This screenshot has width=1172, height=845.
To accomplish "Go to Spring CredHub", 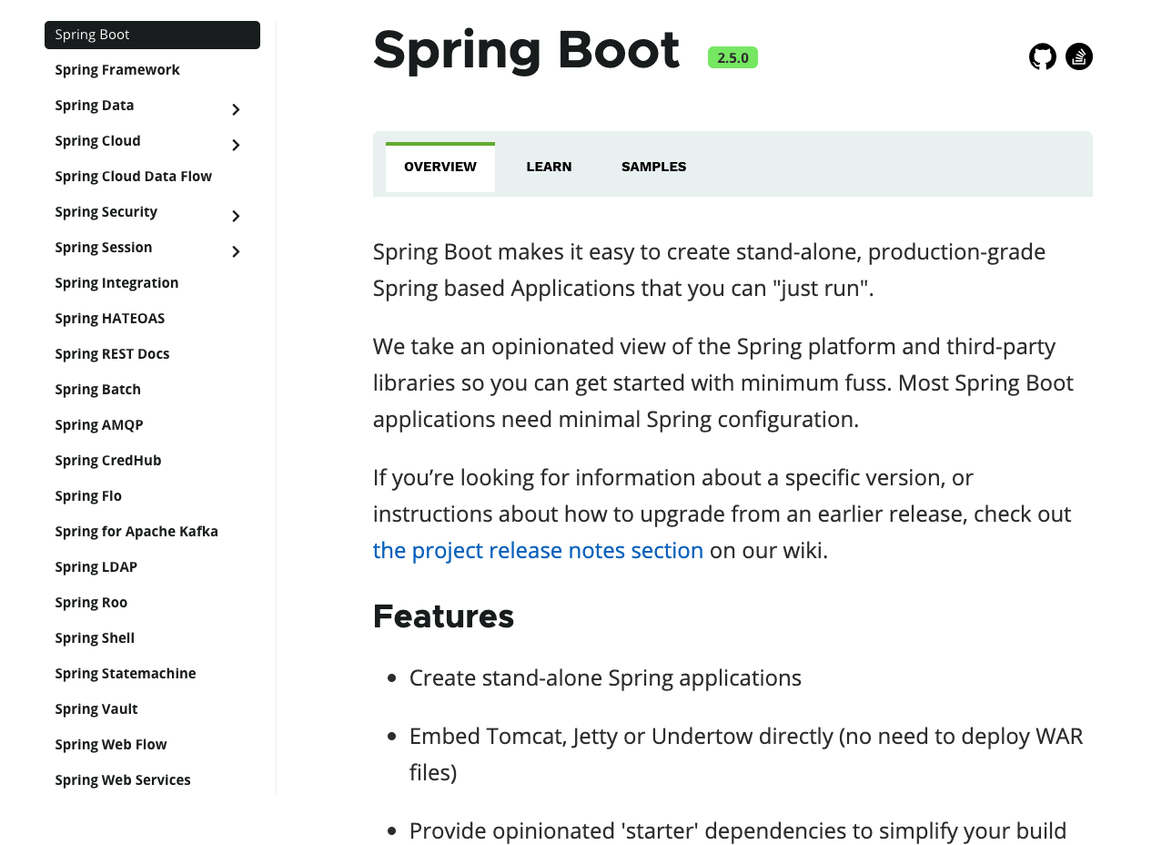I will [x=108, y=461].
